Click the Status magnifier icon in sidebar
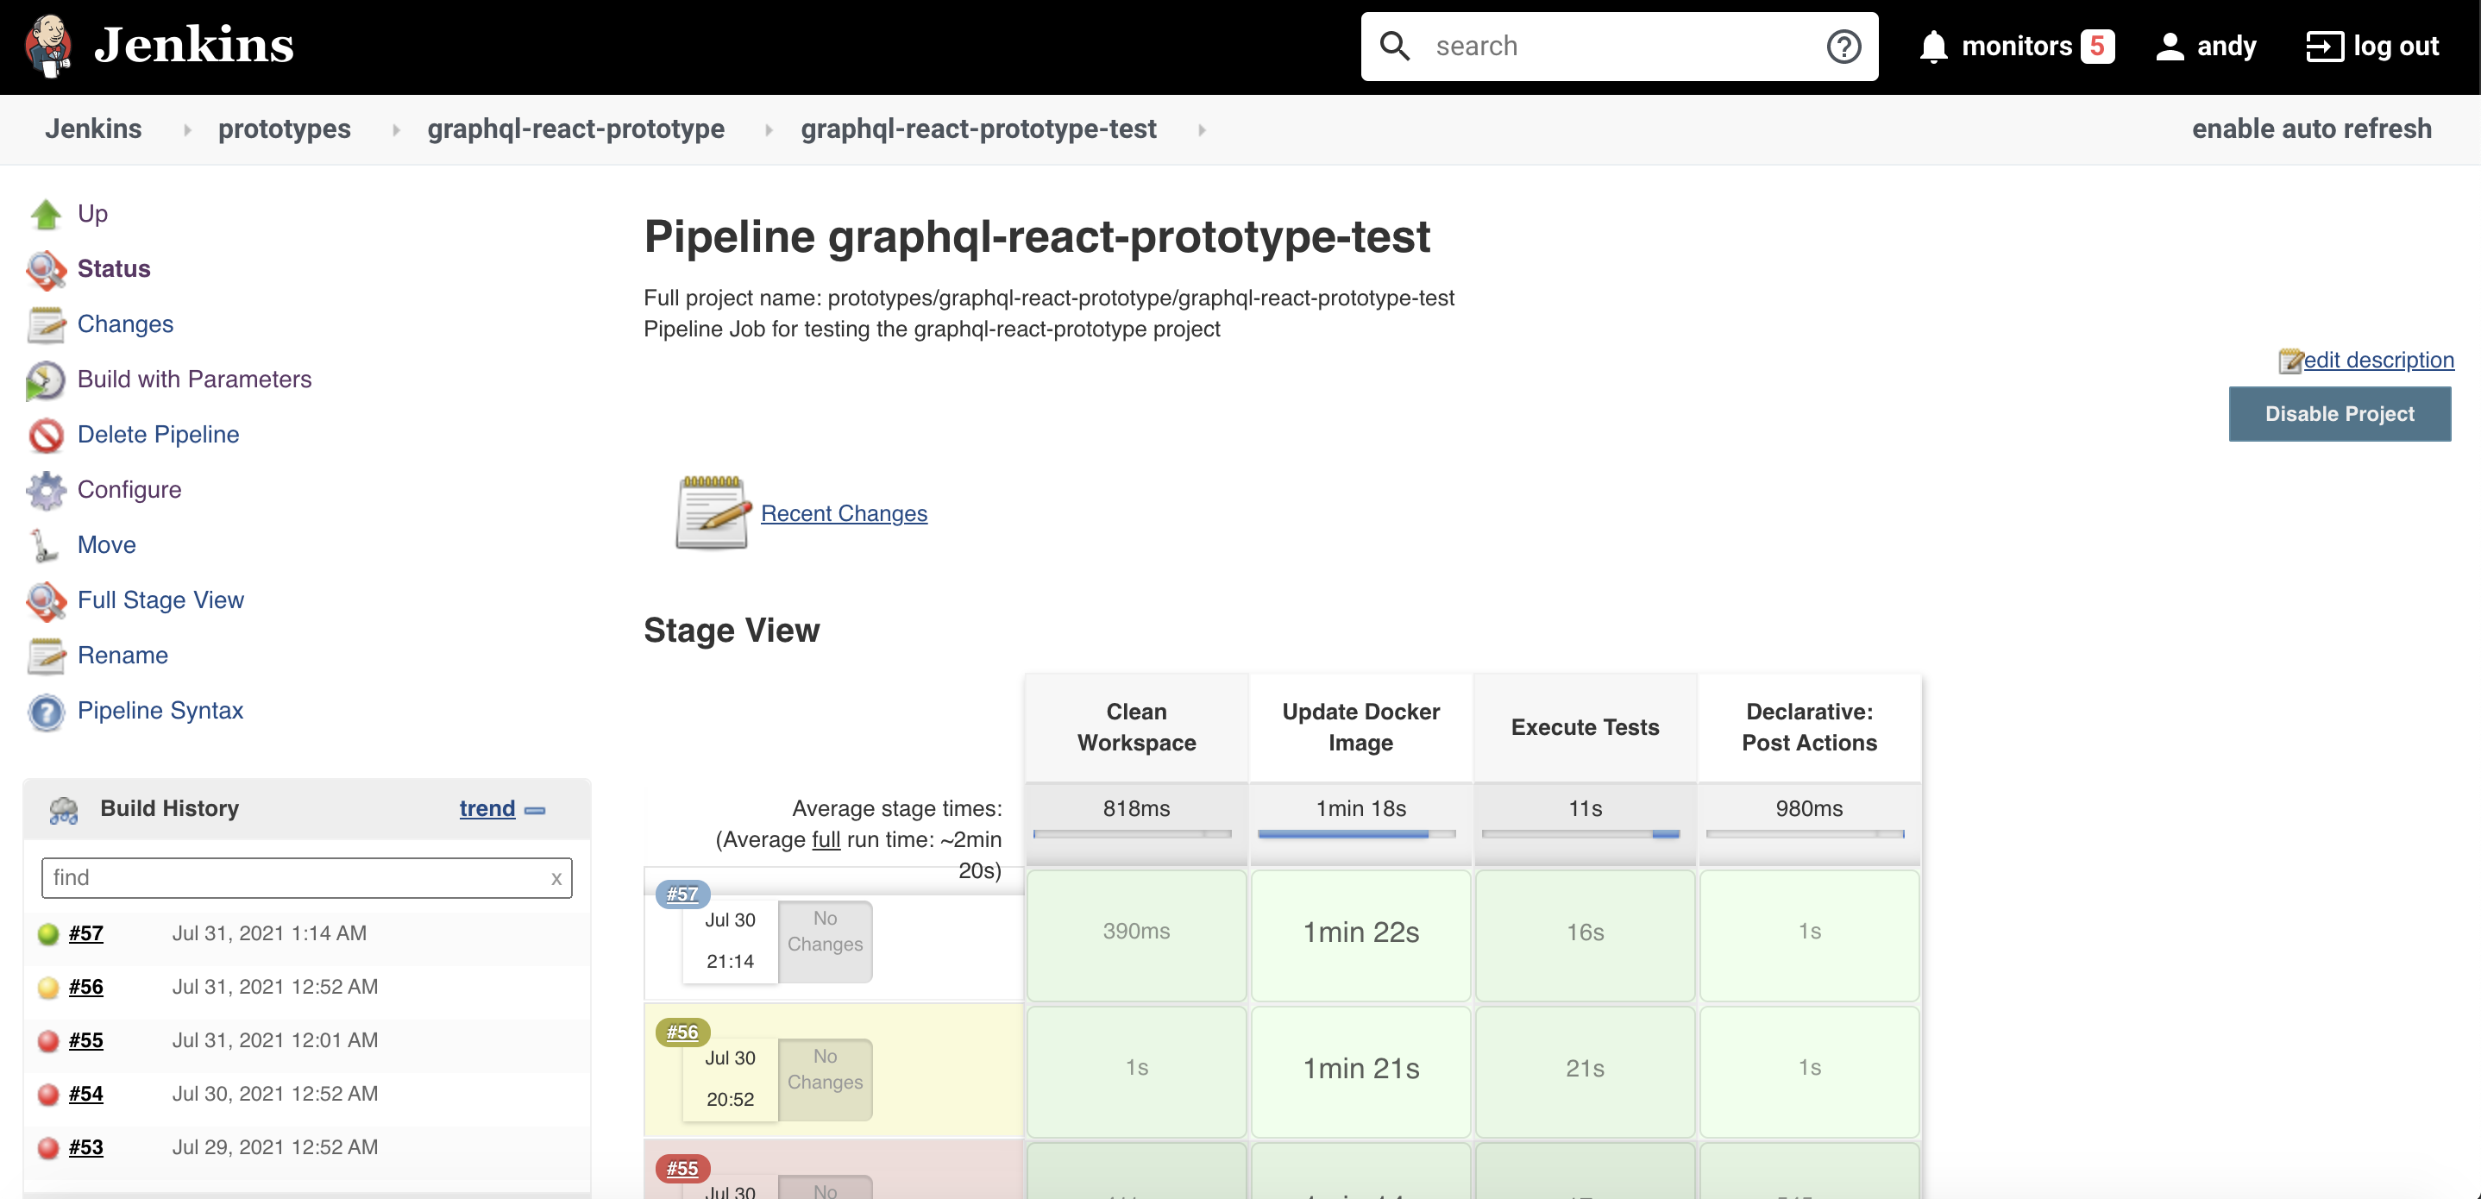Viewport: 2481px width, 1199px height. 45,270
